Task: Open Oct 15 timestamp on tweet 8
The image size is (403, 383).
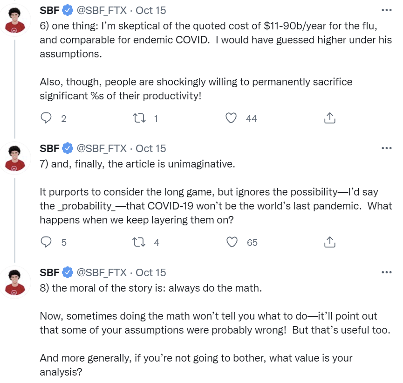Action: [x=150, y=272]
